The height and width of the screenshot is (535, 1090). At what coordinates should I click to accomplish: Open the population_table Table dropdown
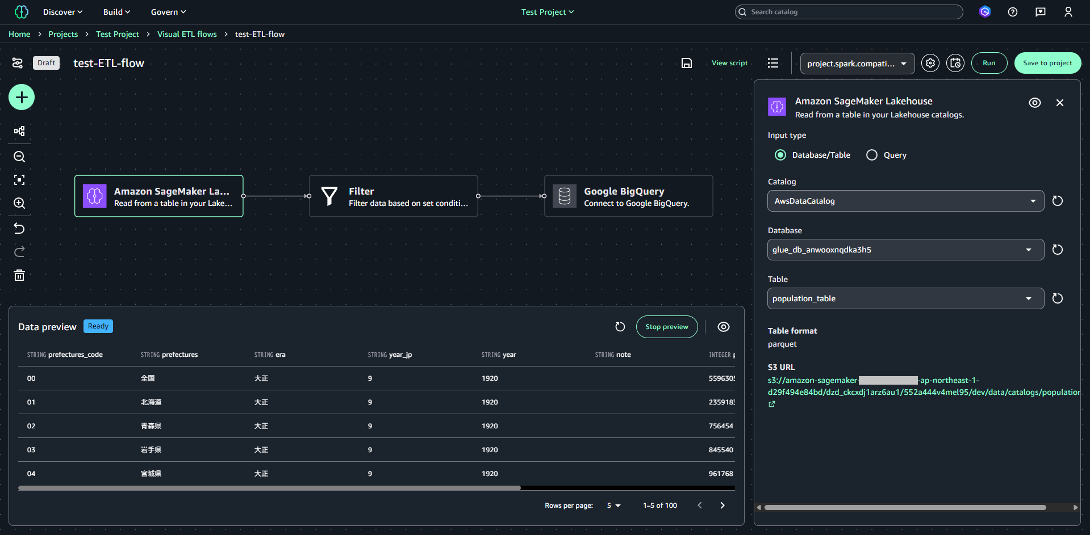905,298
